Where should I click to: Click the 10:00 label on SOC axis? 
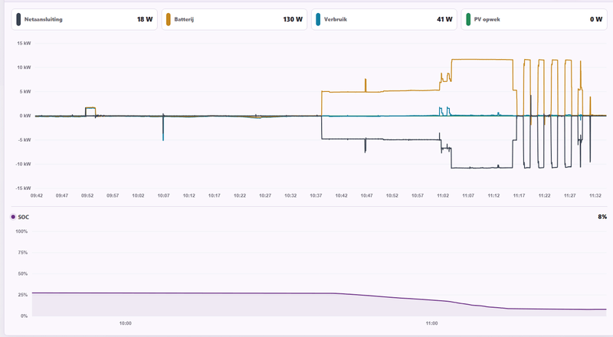click(x=125, y=323)
